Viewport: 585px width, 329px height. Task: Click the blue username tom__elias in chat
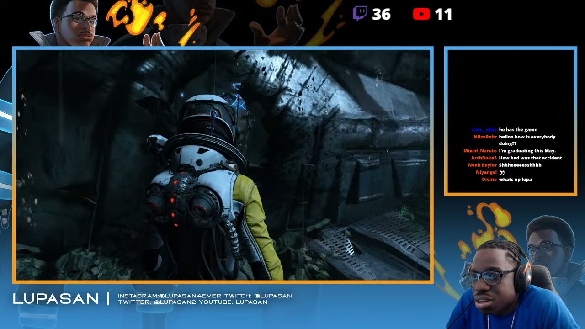[484, 130]
